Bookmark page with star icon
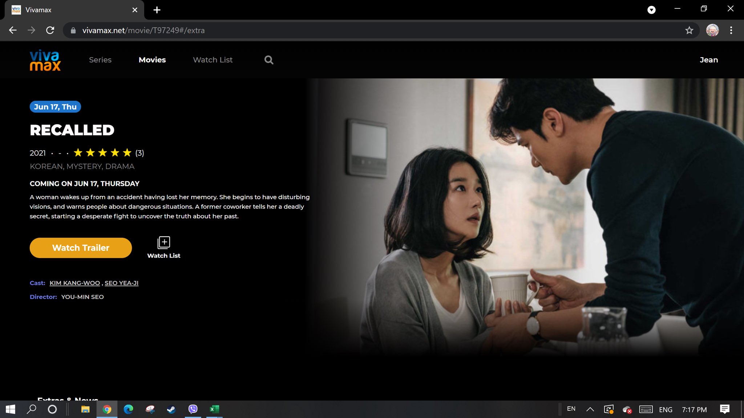 tap(689, 30)
